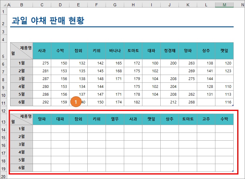Image resolution: width=245 pixels, height=179 pixels.
Task: Select cell with value 128 under 상추
Action: (x=206, y=86)
